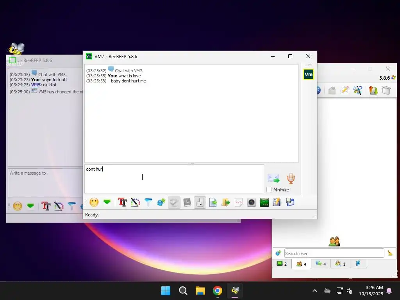400x300 pixels.
Task: Open the notifications bell in the taskbar
Action: 389,291
